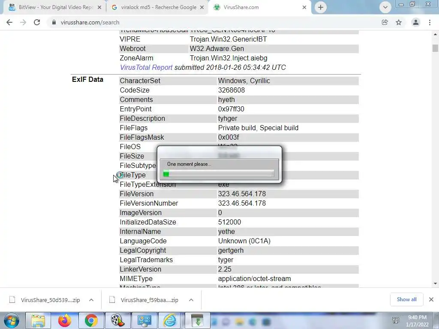Open a new tab with plus button

321,7
